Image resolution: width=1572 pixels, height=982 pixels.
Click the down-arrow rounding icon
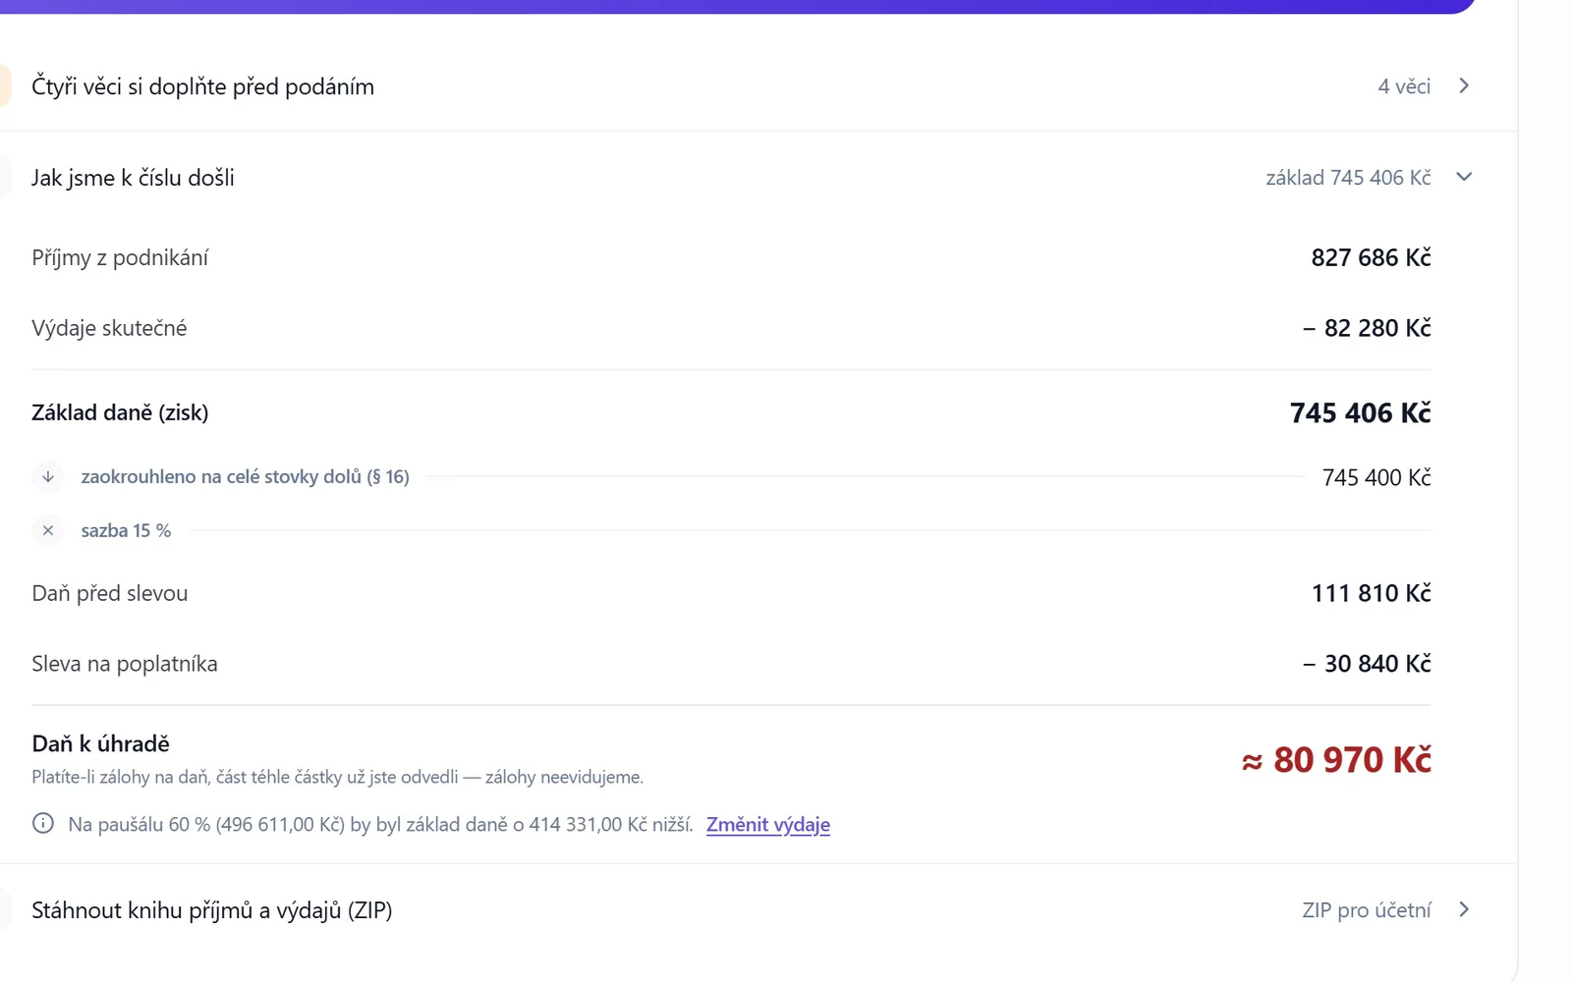point(47,477)
